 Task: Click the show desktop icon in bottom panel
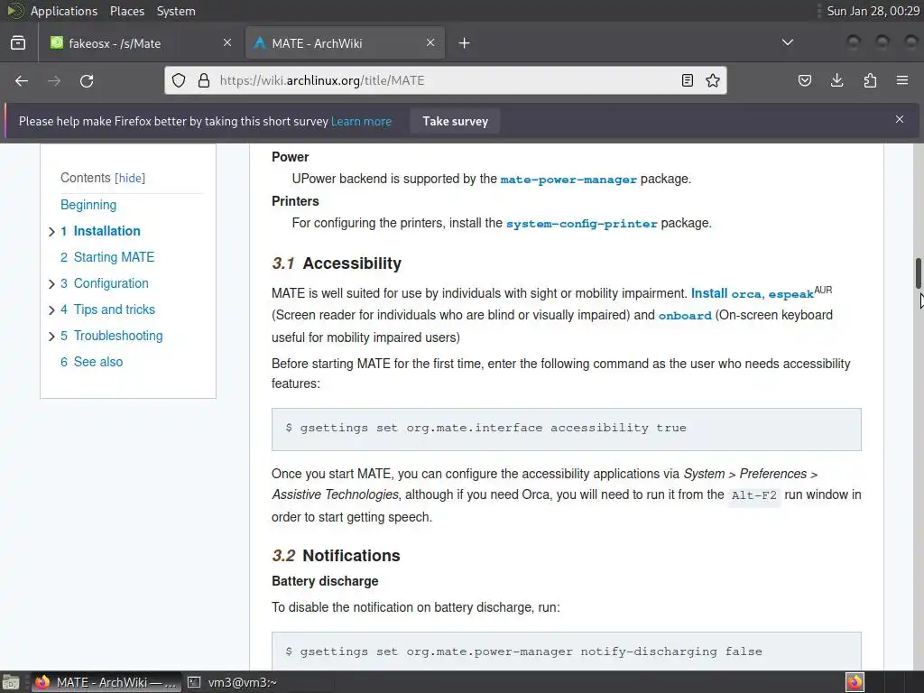click(11, 682)
